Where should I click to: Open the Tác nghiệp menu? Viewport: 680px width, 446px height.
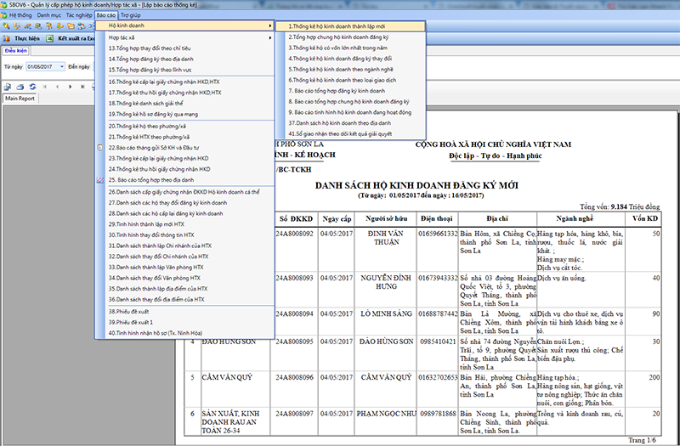coord(79,15)
